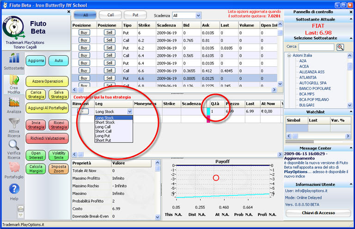Open the Portafoglio piggy bank icon
355x229 pixels.
(14, 167)
